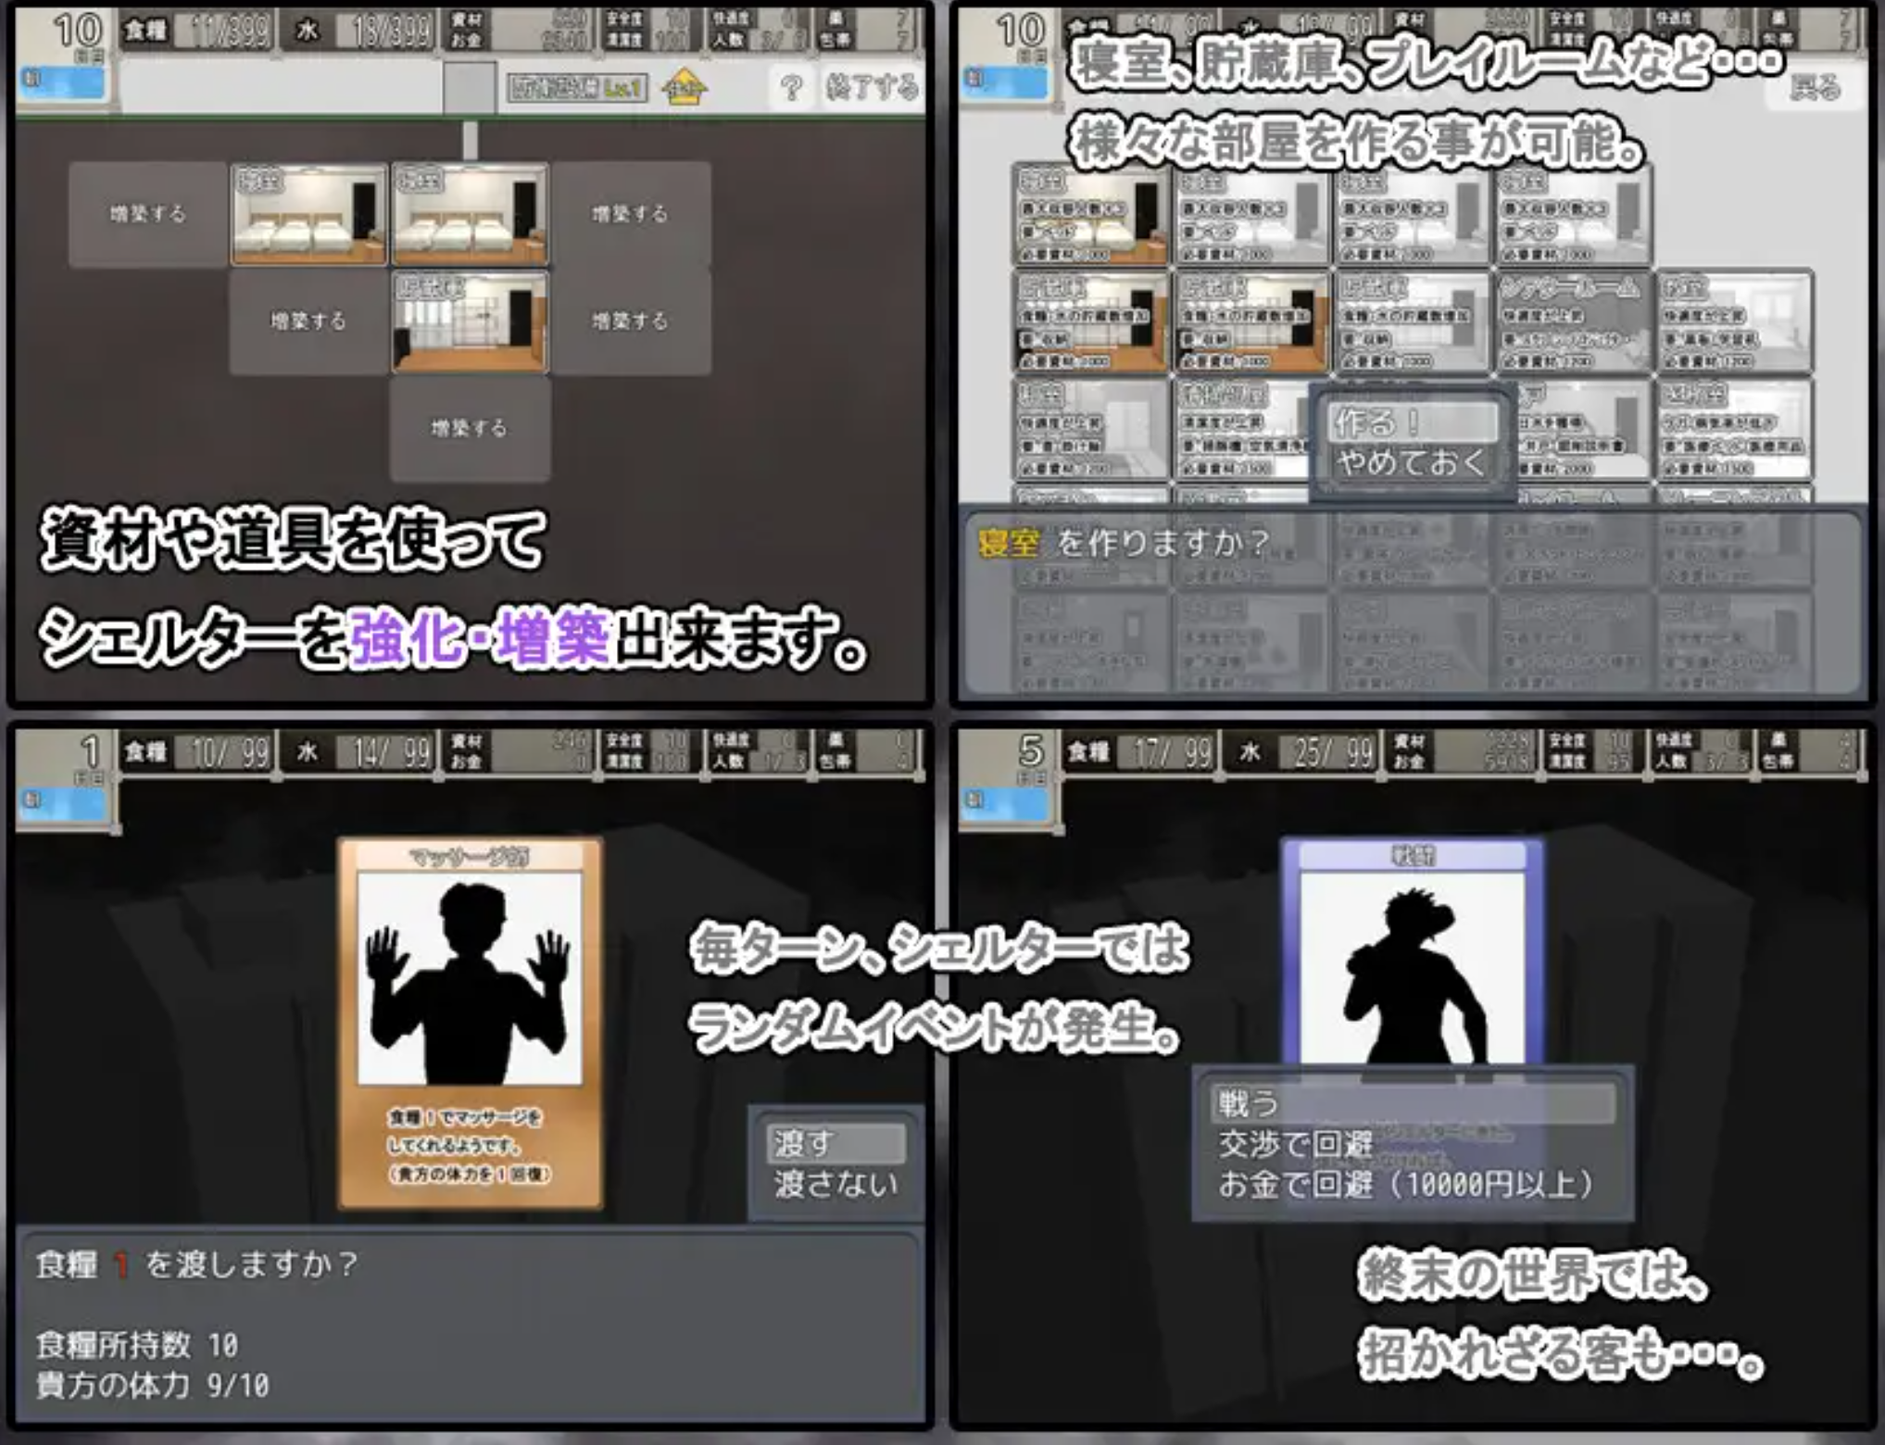Click 増築する slot left of the bedrooms

148,214
